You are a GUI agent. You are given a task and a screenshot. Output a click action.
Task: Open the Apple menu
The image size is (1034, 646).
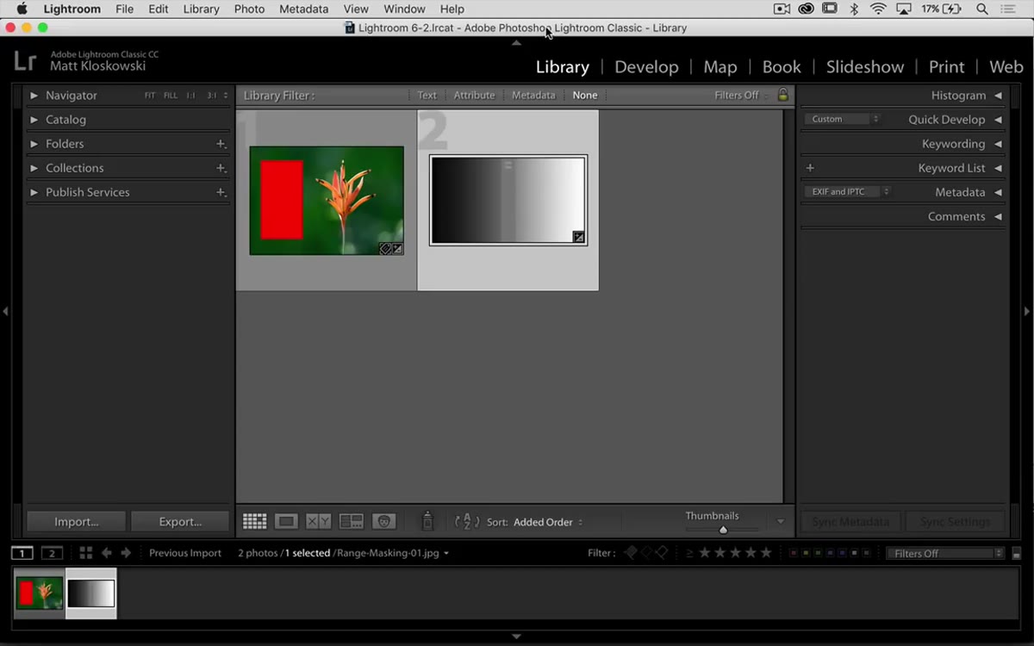22,9
